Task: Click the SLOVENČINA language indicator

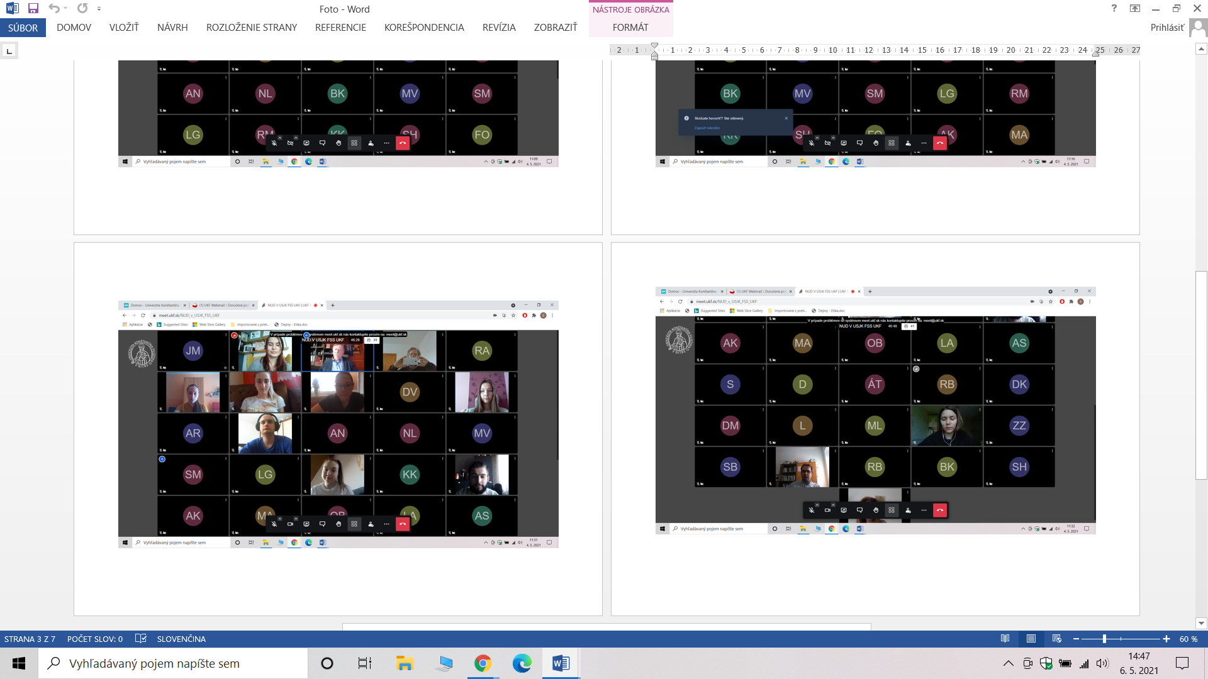Action: 181,639
